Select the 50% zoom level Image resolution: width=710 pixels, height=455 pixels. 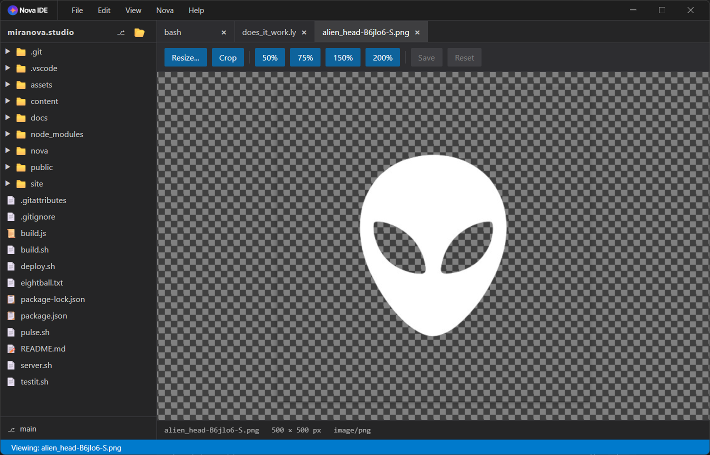[x=269, y=57]
